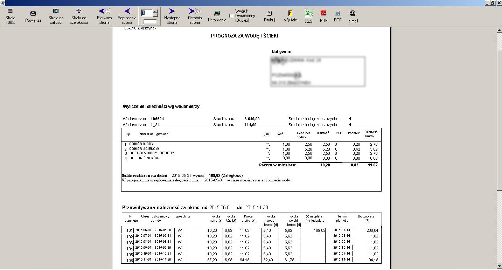Send the report by e-mail
The width and height of the screenshot is (502, 270).
[353, 16]
